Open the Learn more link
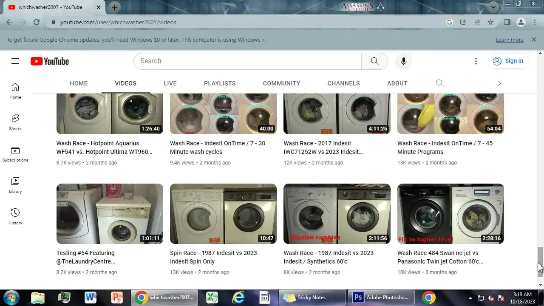The image size is (544, 306). 510,40
